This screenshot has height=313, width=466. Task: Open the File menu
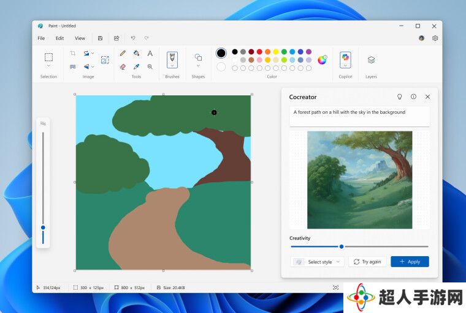coord(41,38)
